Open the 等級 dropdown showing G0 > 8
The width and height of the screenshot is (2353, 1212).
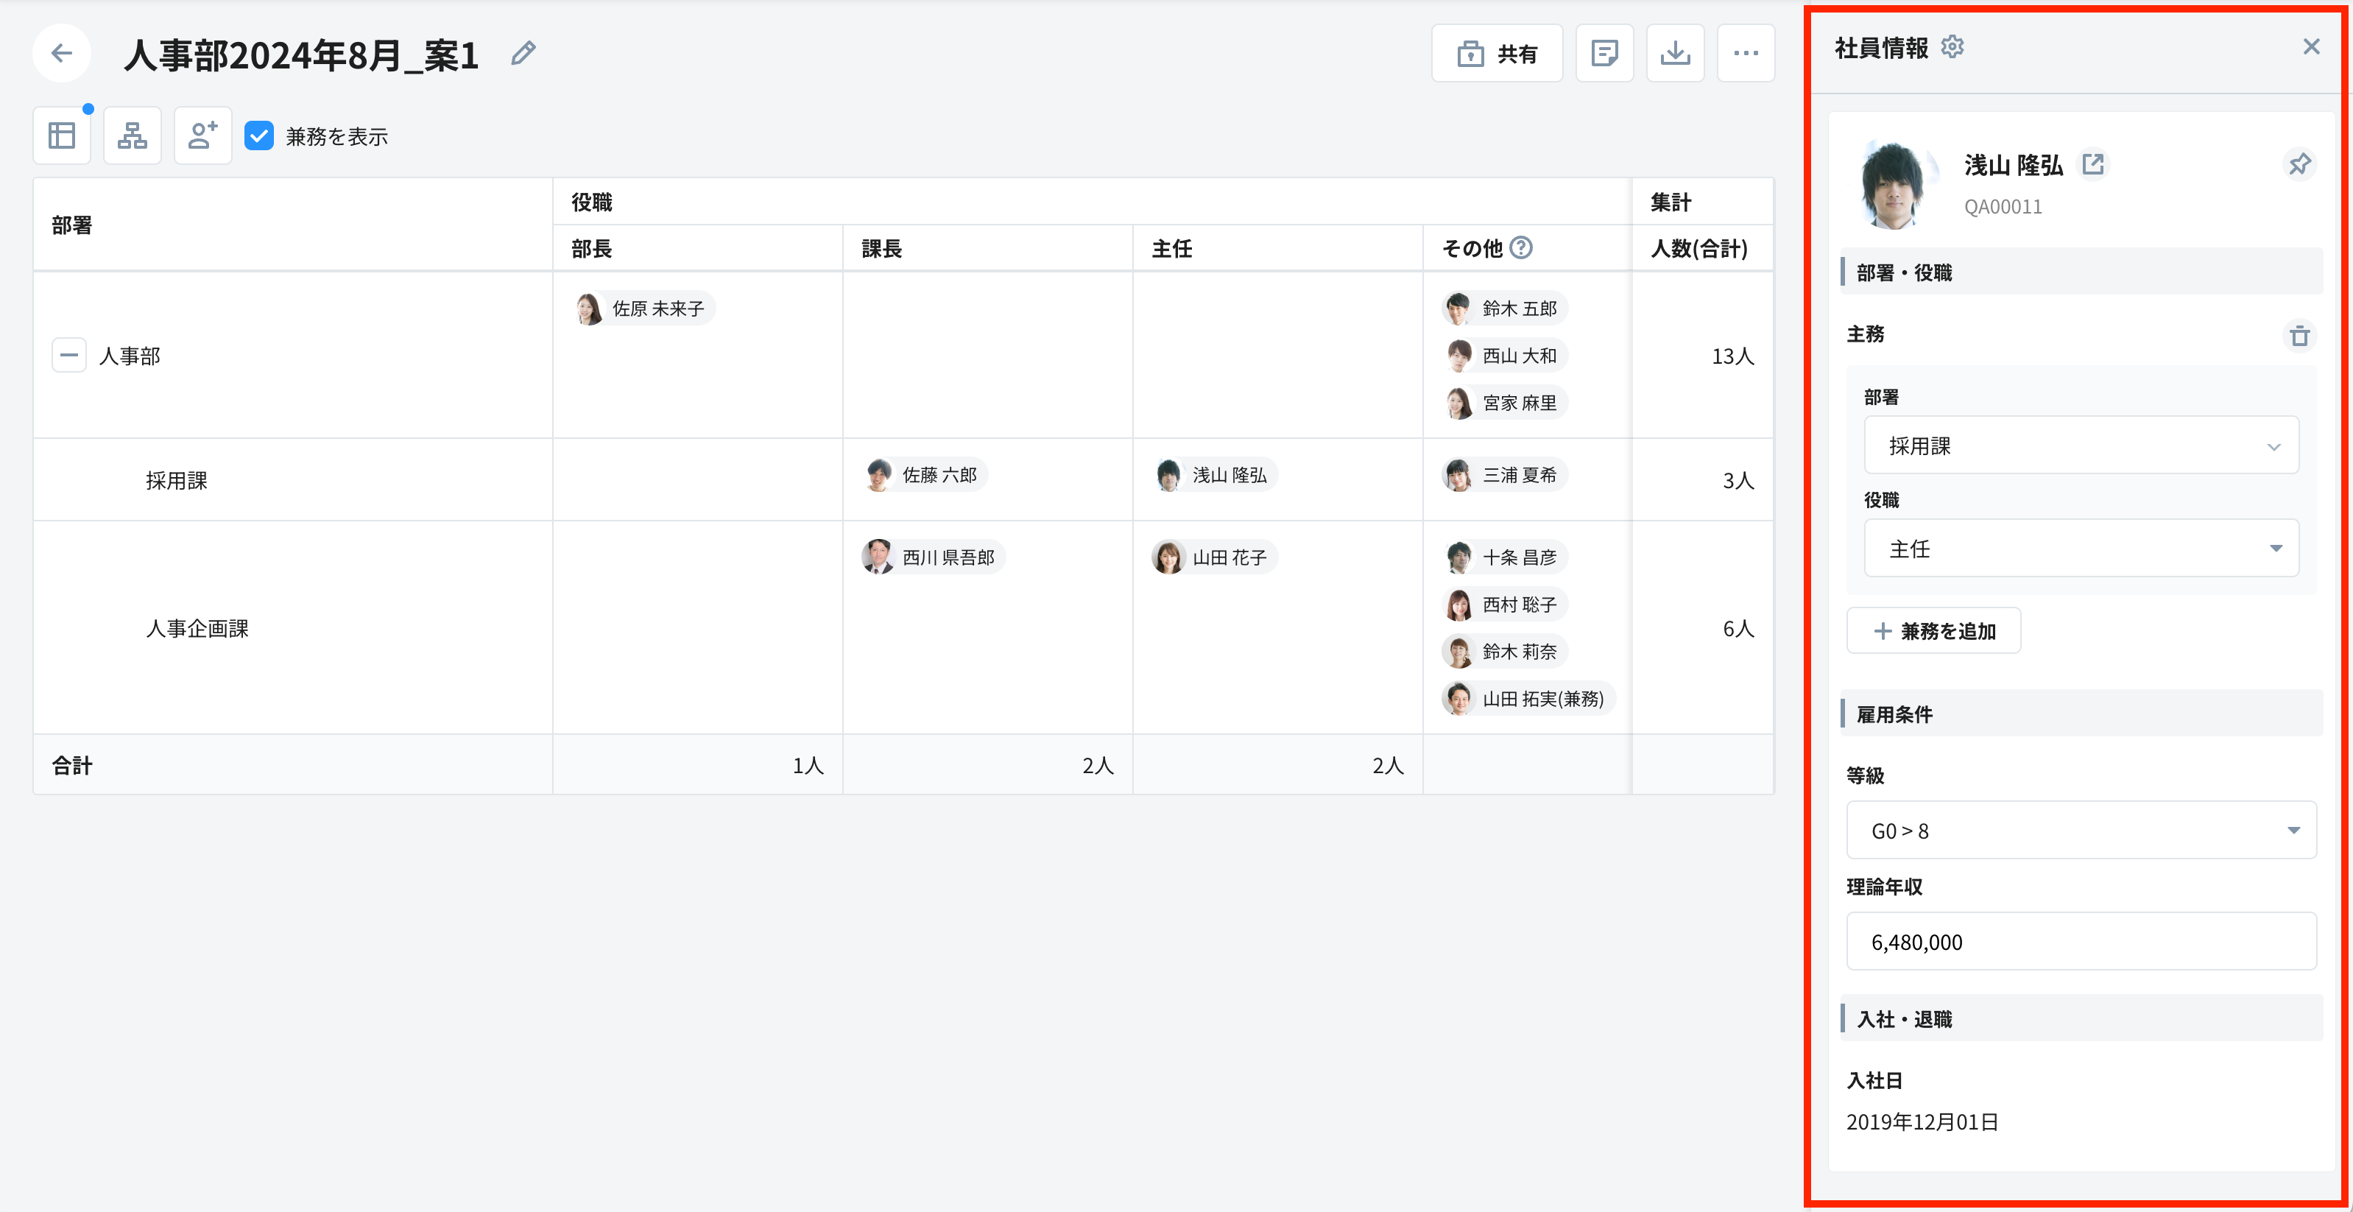2081,831
